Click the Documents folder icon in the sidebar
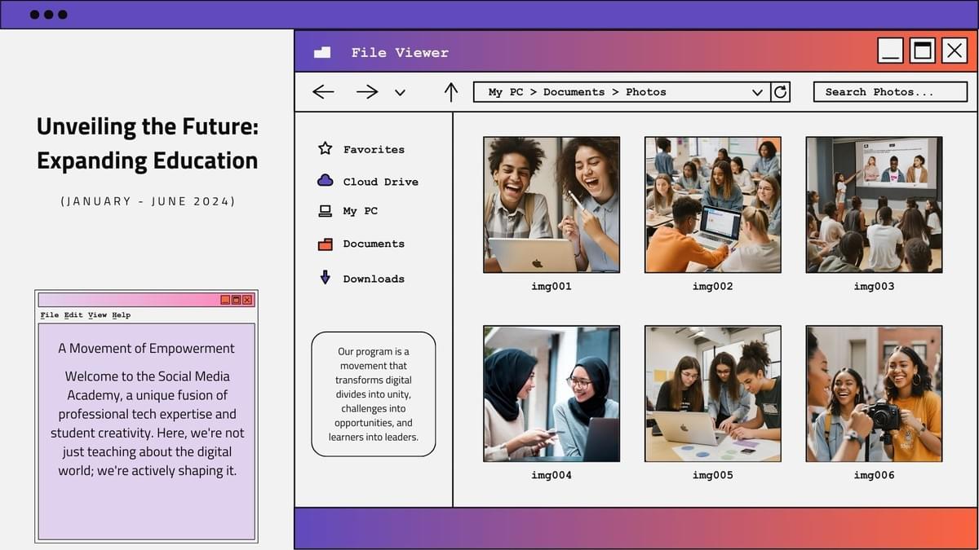 point(325,244)
